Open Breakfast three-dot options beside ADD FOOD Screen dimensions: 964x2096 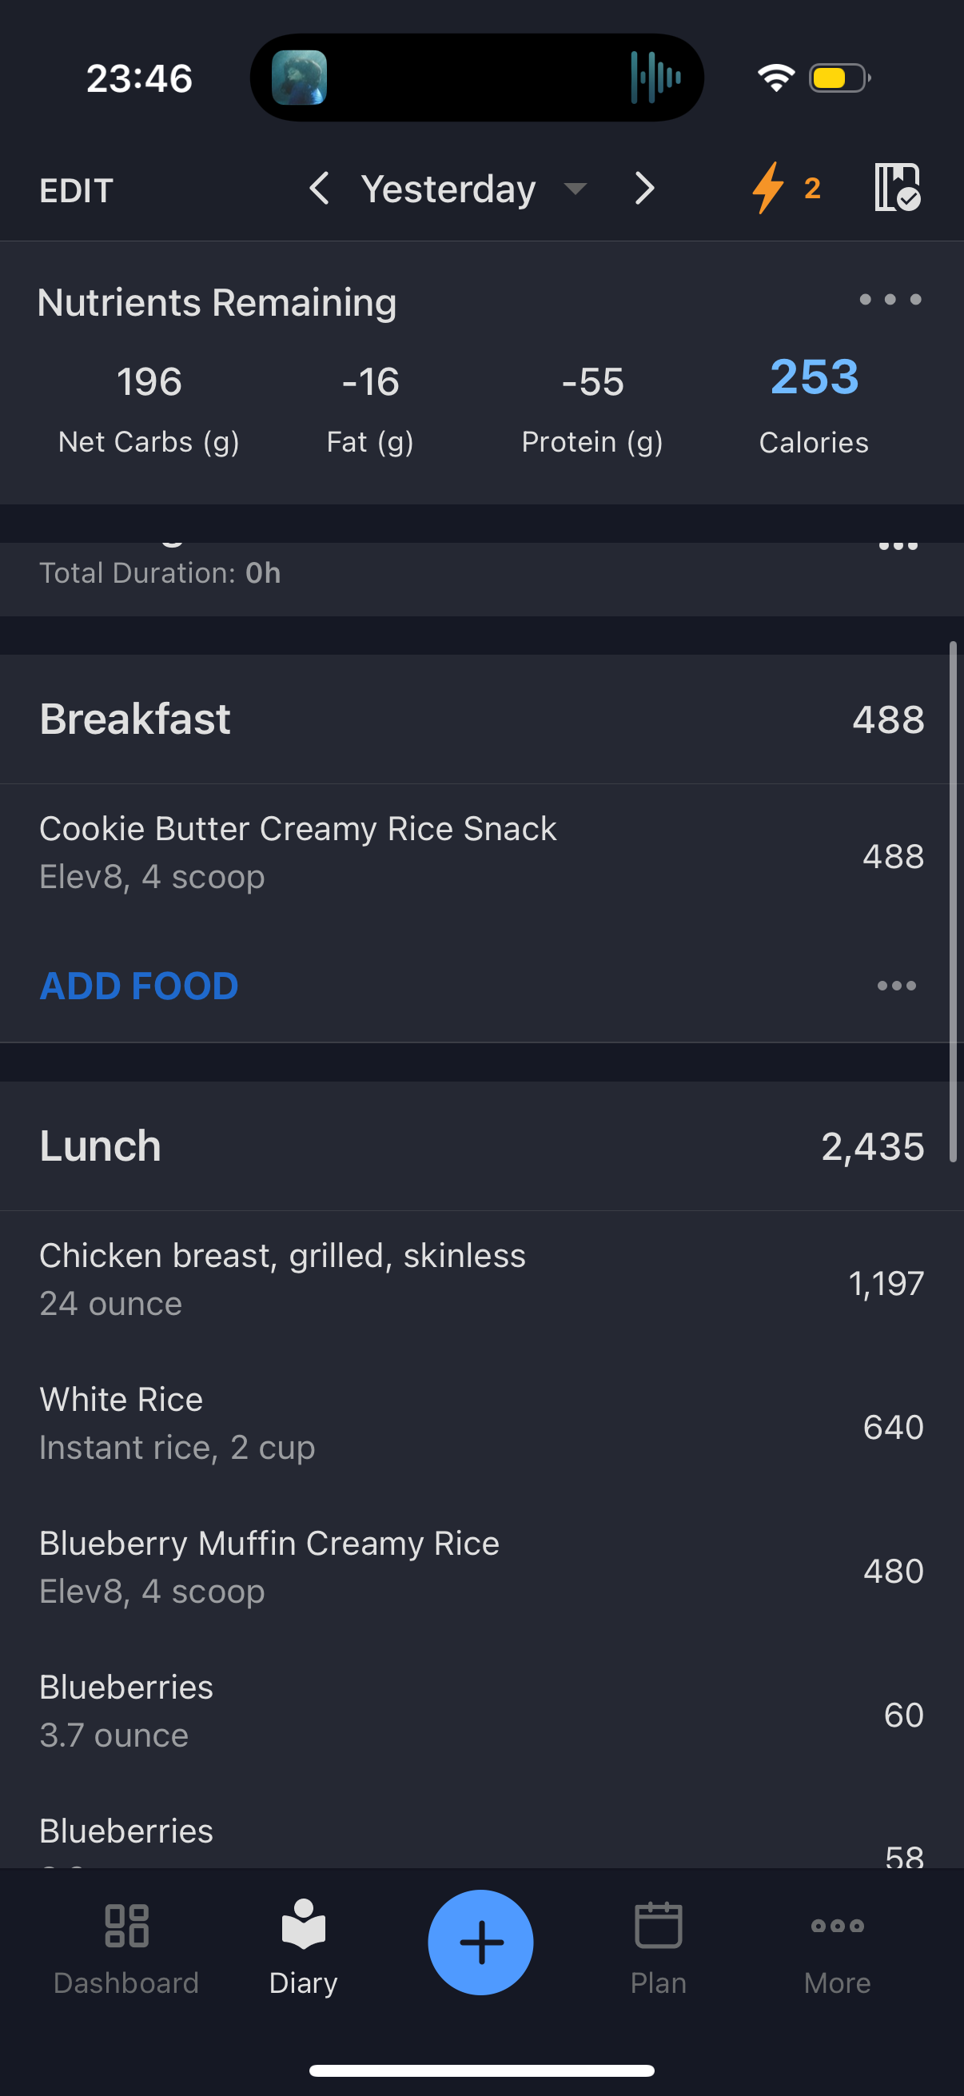click(897, 986)
